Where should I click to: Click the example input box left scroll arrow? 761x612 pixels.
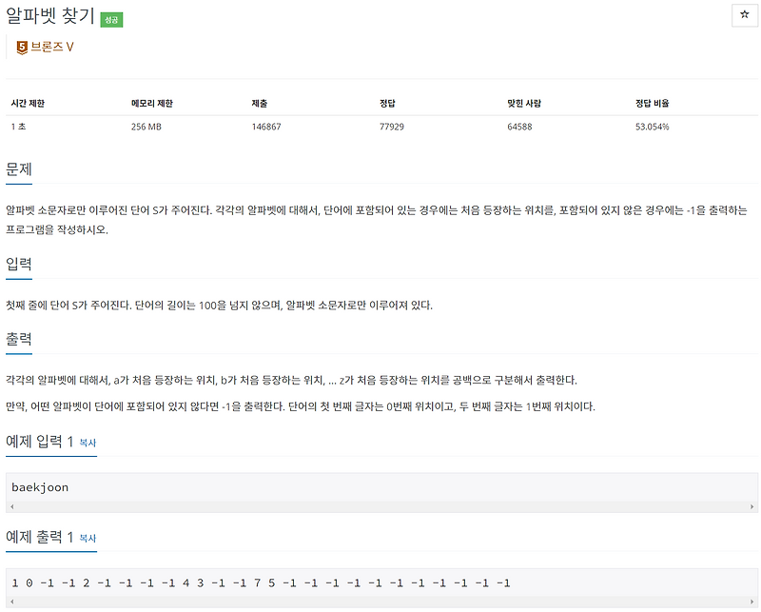point(12,506)
